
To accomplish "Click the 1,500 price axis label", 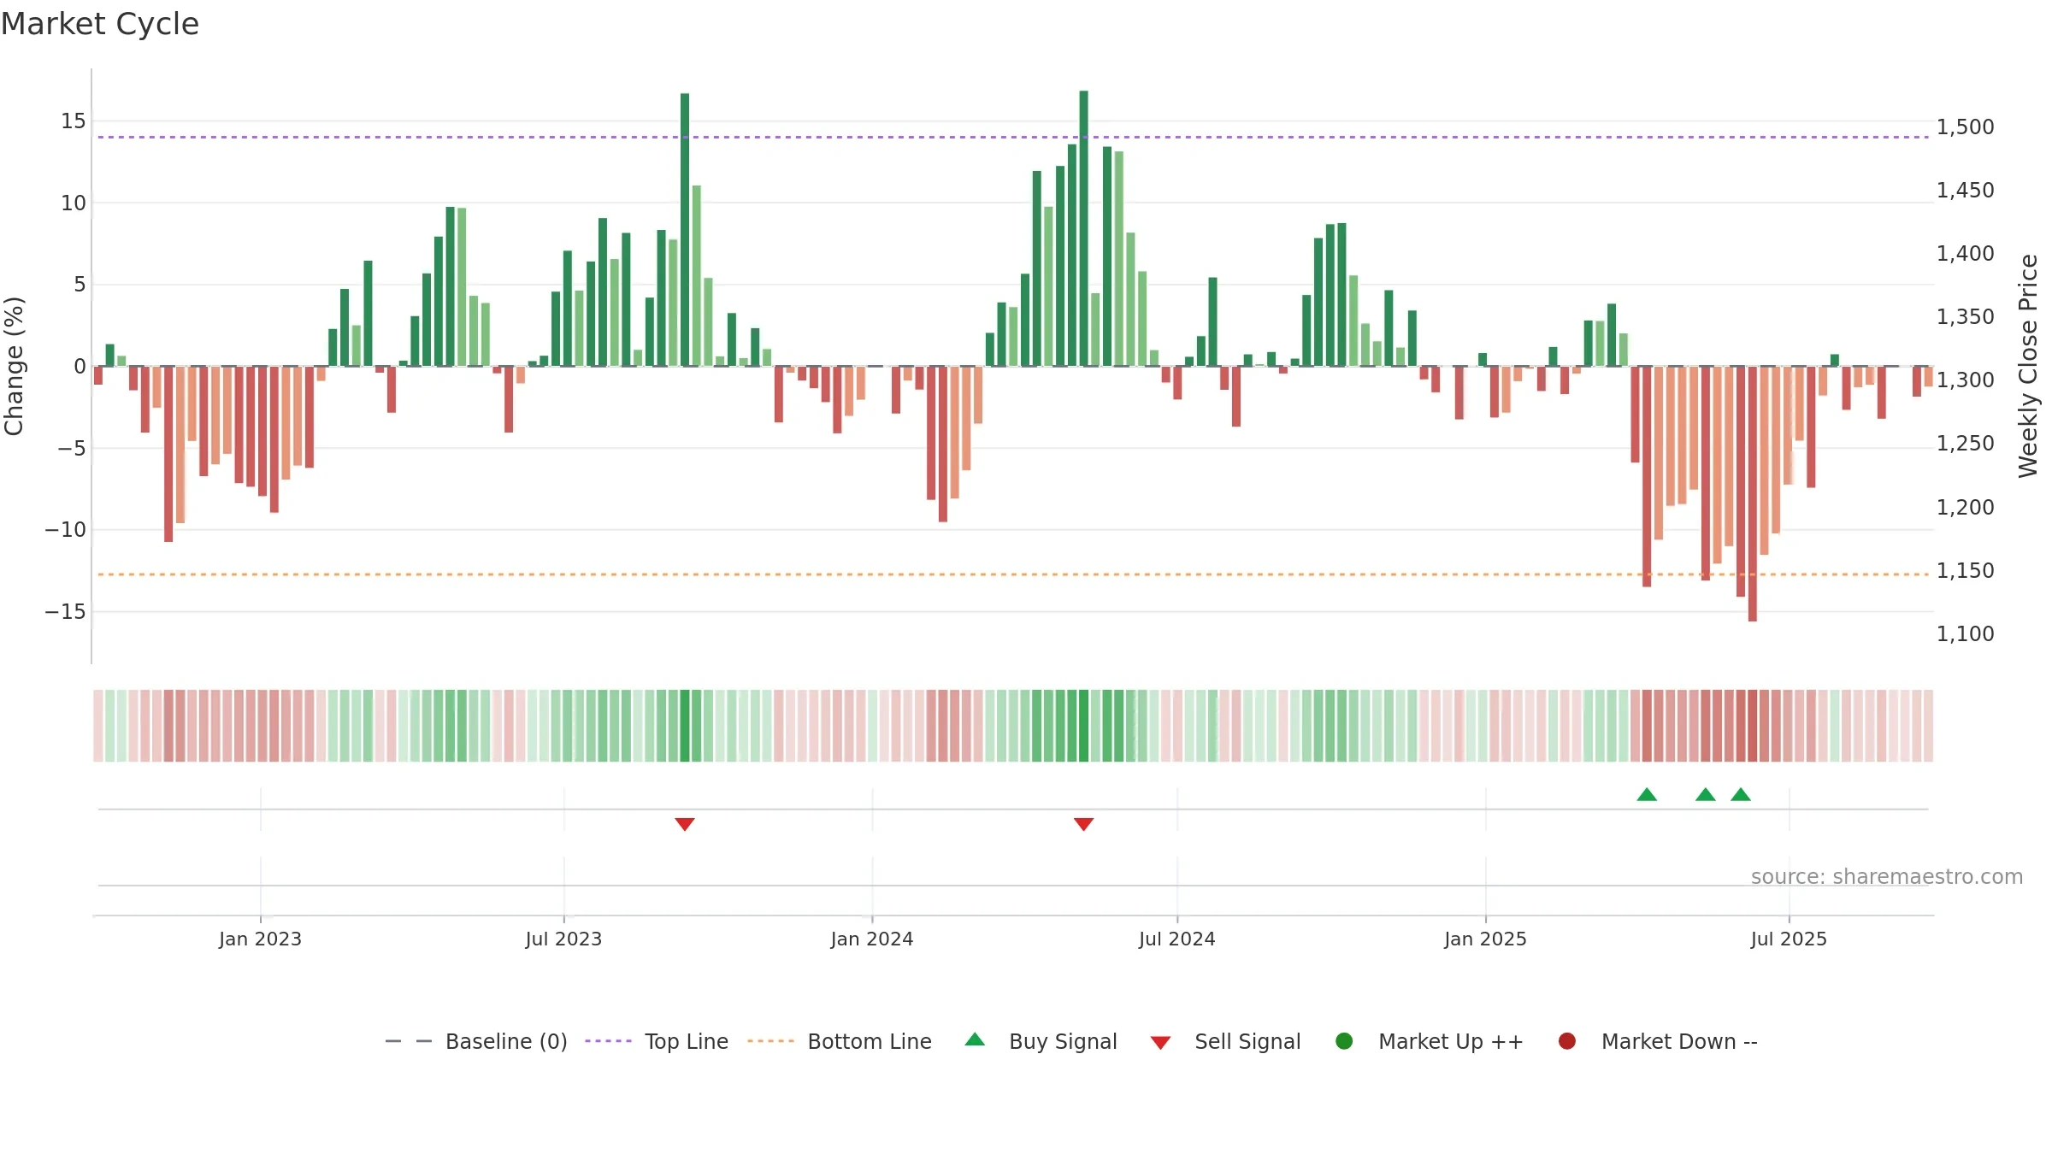I will [x=1965, y=127].
